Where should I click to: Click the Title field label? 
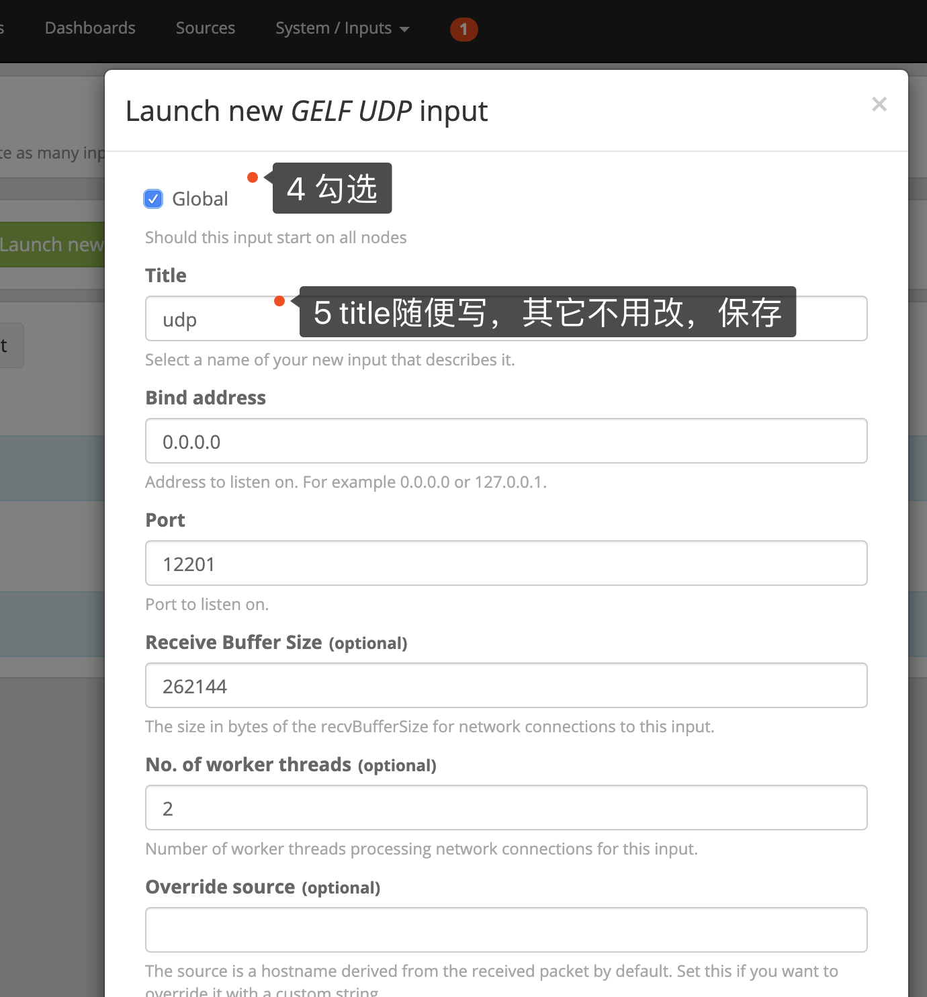click(166, 275)
